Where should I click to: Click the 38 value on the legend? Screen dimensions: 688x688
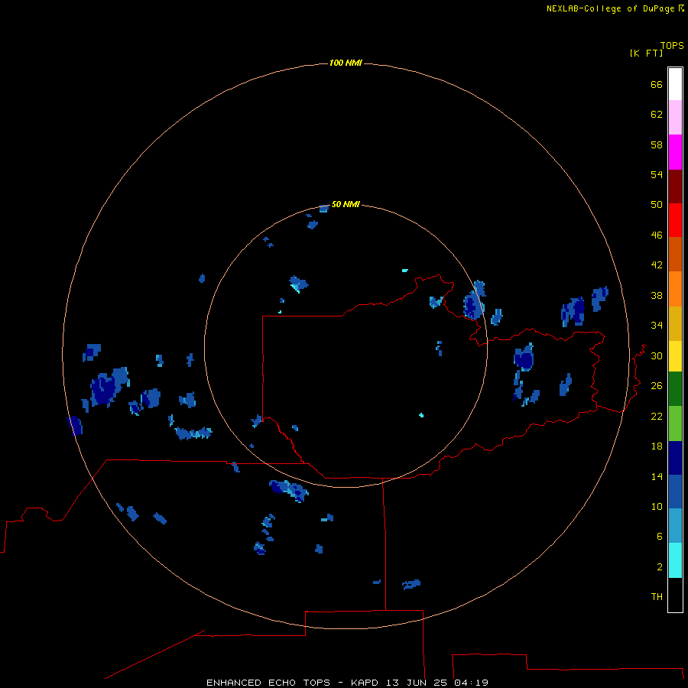657,296
